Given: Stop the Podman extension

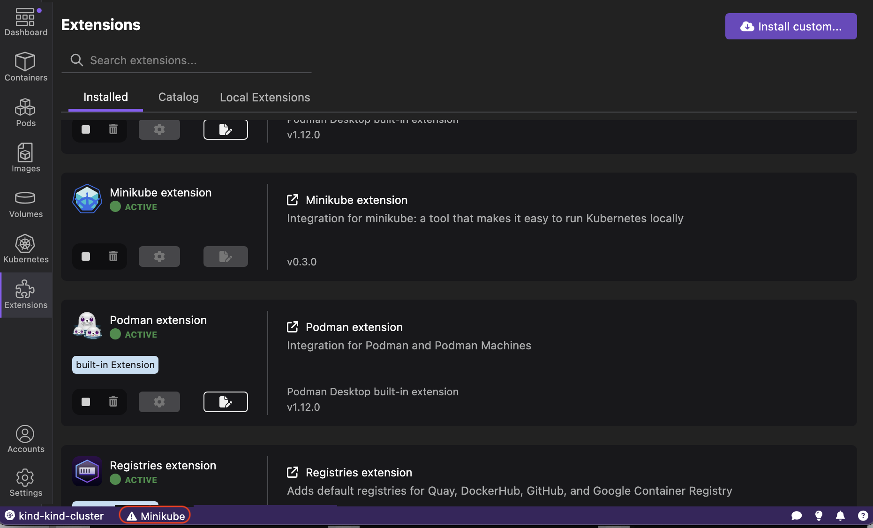Looking at the screenshot, I should (86, 402).
